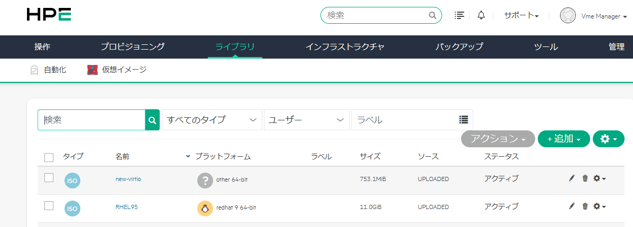The height and width of the screenshot is (227, 633).
Task: Open the green + 追加 dropdown
Action: 563,139
